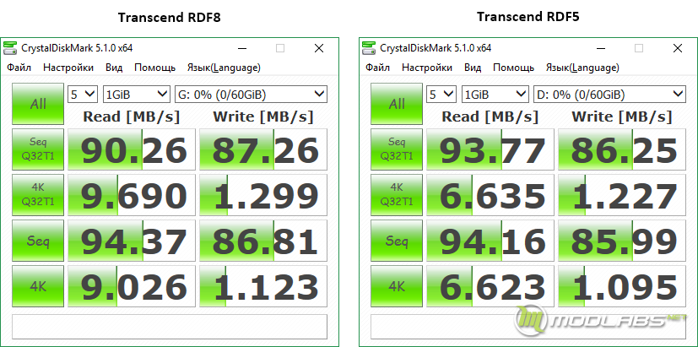
Task: Click CrystalDiskMark app icon in RDF8 title bar
Action: (x=10, y=48)
